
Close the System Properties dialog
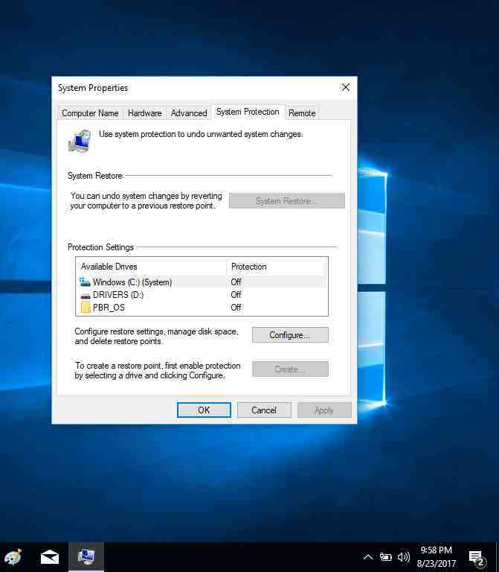click(345, 87)
